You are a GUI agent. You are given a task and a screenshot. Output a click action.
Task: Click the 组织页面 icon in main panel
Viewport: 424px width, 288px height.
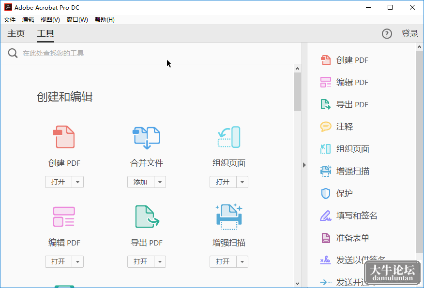[229, 137]
